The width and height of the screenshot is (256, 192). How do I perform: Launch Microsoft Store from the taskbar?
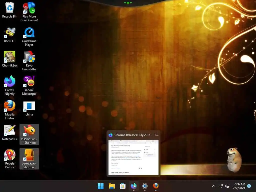(x=122, y=186)
